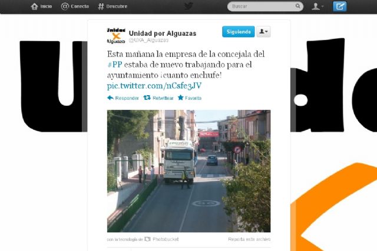Expand user actions dropdown beside Siguiendo
Image resolution: width=377 pixels, height=251 pixels.
point(263,32)
